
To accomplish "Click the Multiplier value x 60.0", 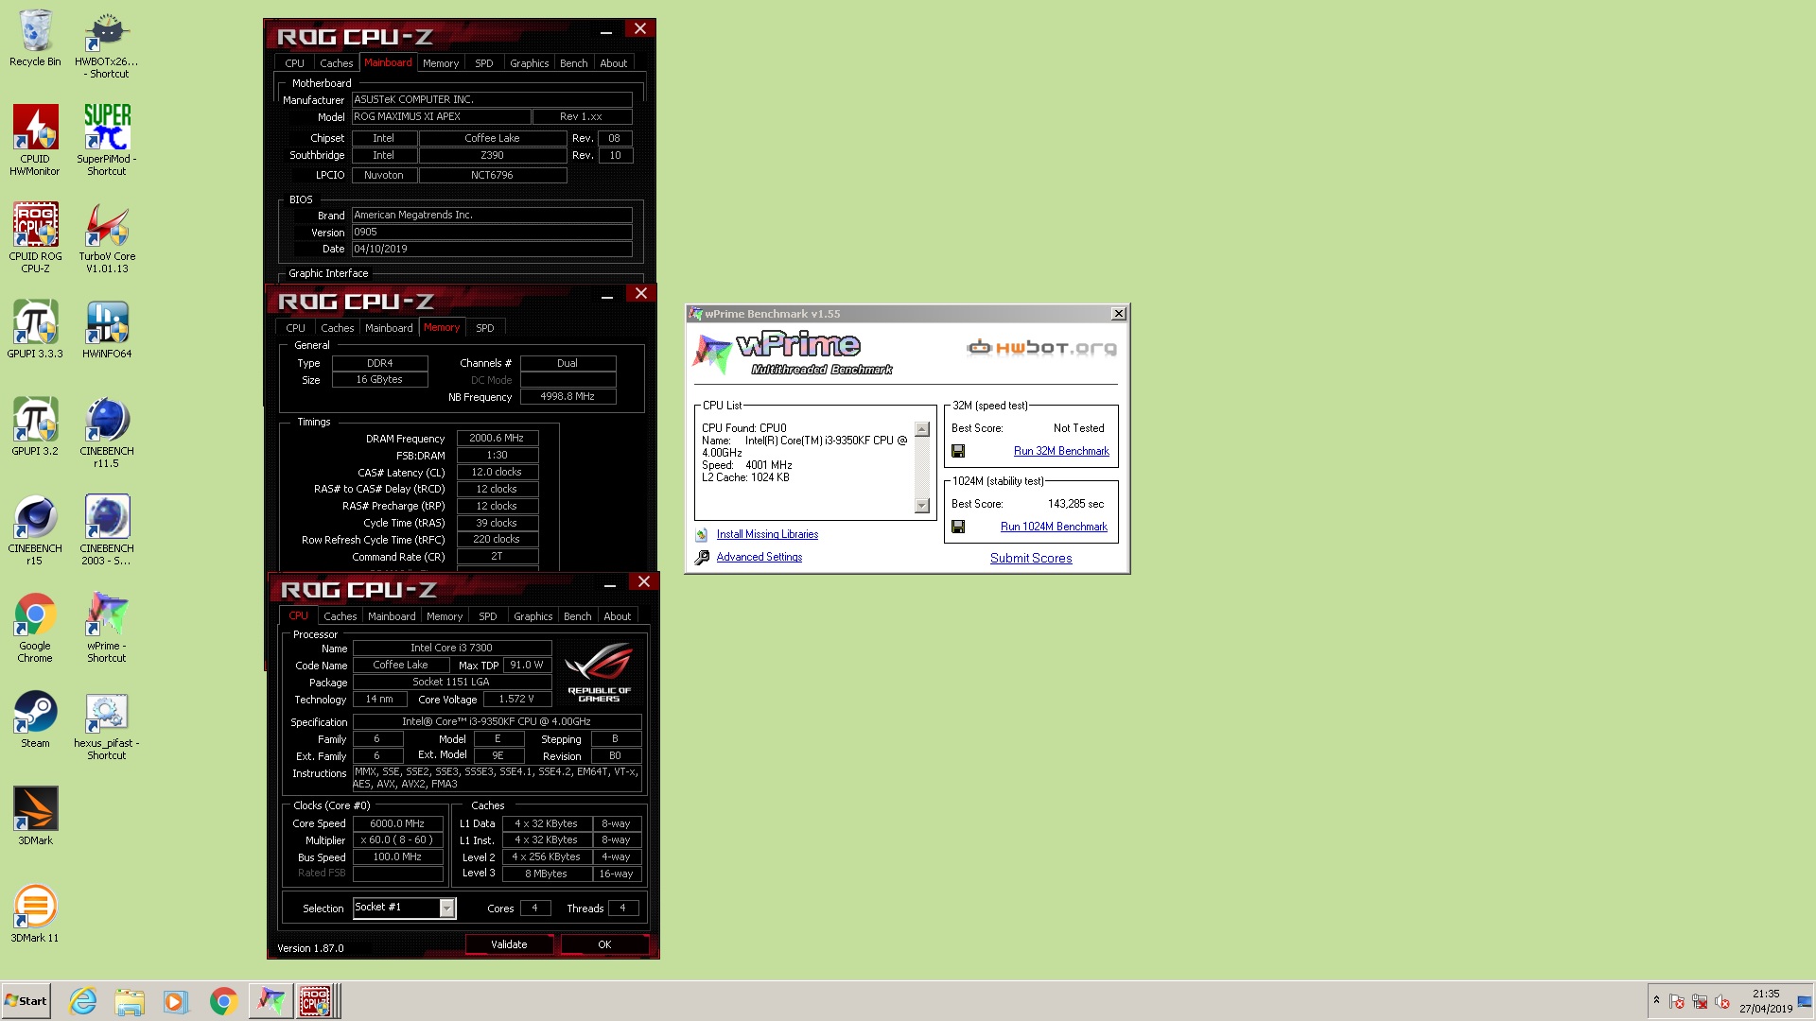I will tap(397, 840).
